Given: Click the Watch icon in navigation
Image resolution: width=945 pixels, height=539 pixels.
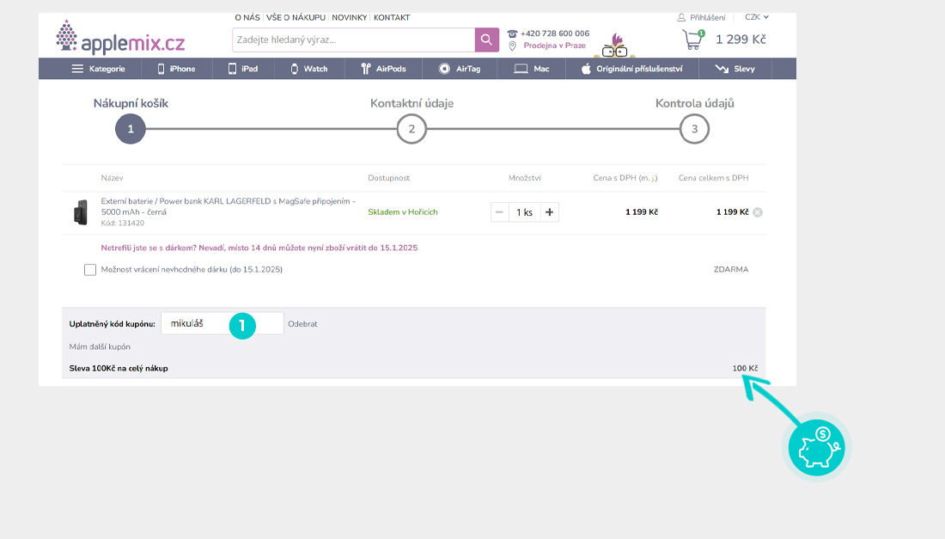Looking at the screenshot, I should click(294, 69).
